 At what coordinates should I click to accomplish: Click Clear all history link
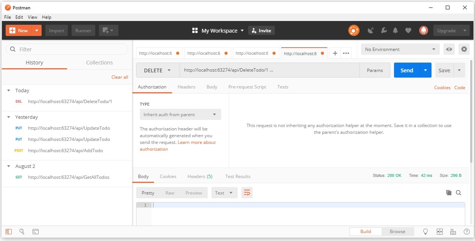(120, 77)
